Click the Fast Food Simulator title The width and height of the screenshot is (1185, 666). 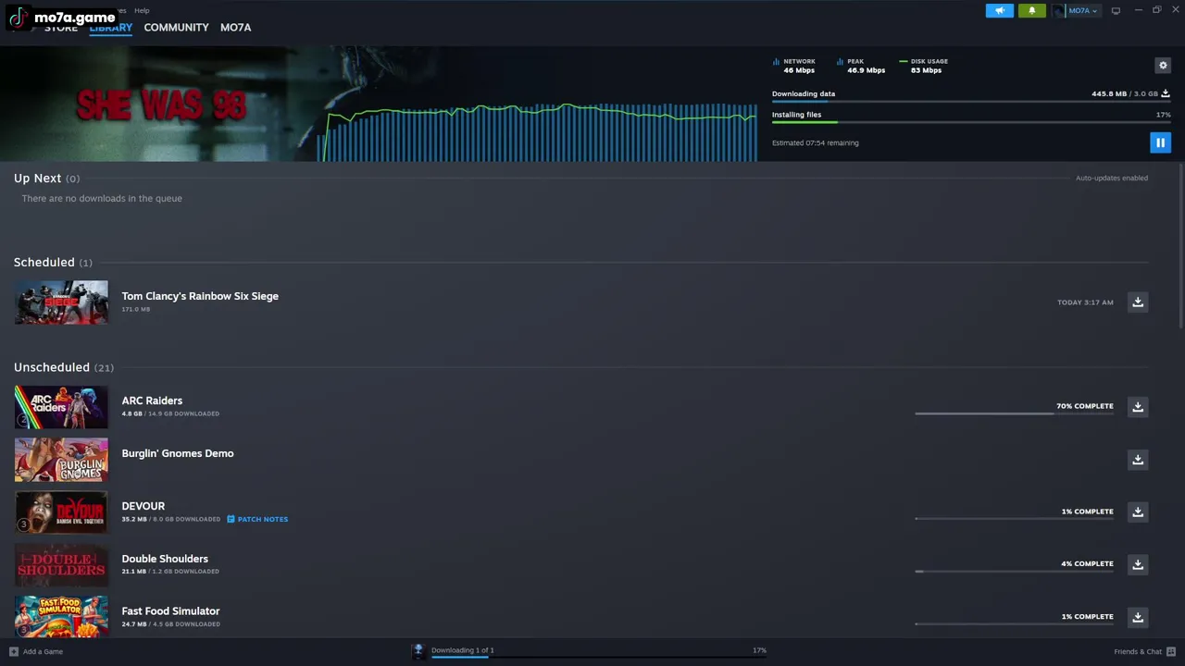point(170,610)
